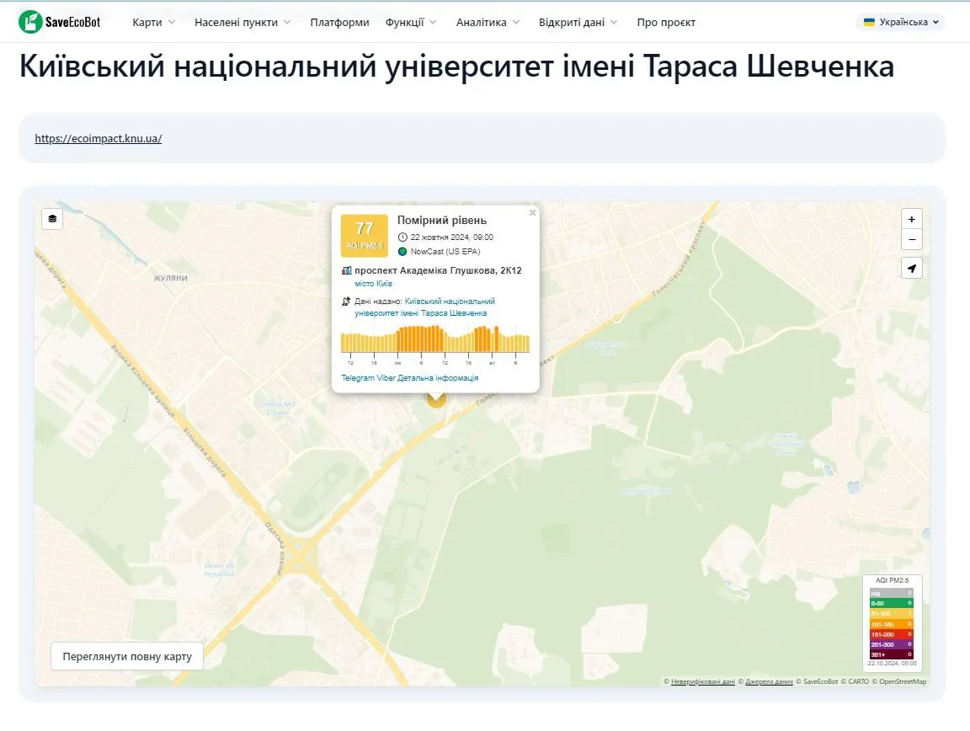The image size is (970, 731).
Task: Close the air quality popup
Action: tap(532, 212)
